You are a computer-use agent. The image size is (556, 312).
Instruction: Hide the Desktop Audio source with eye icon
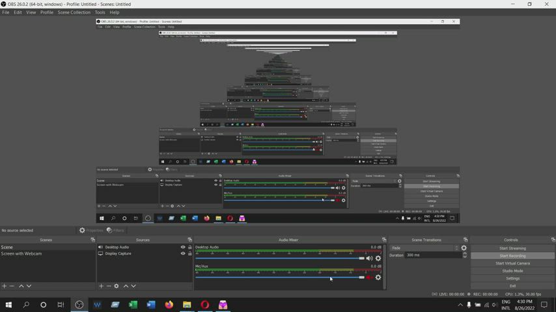pyautogui.click(x=183, y=247)
